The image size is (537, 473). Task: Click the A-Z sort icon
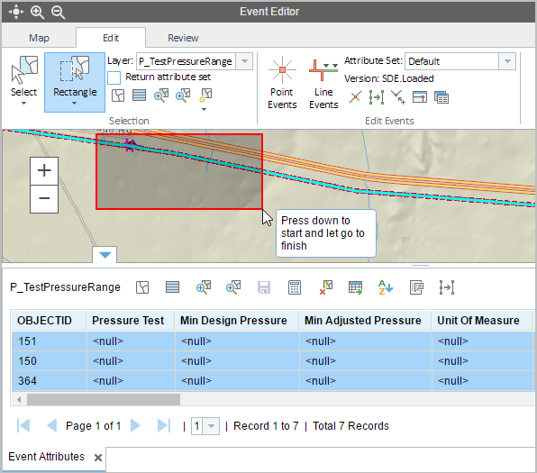[386, 287]
